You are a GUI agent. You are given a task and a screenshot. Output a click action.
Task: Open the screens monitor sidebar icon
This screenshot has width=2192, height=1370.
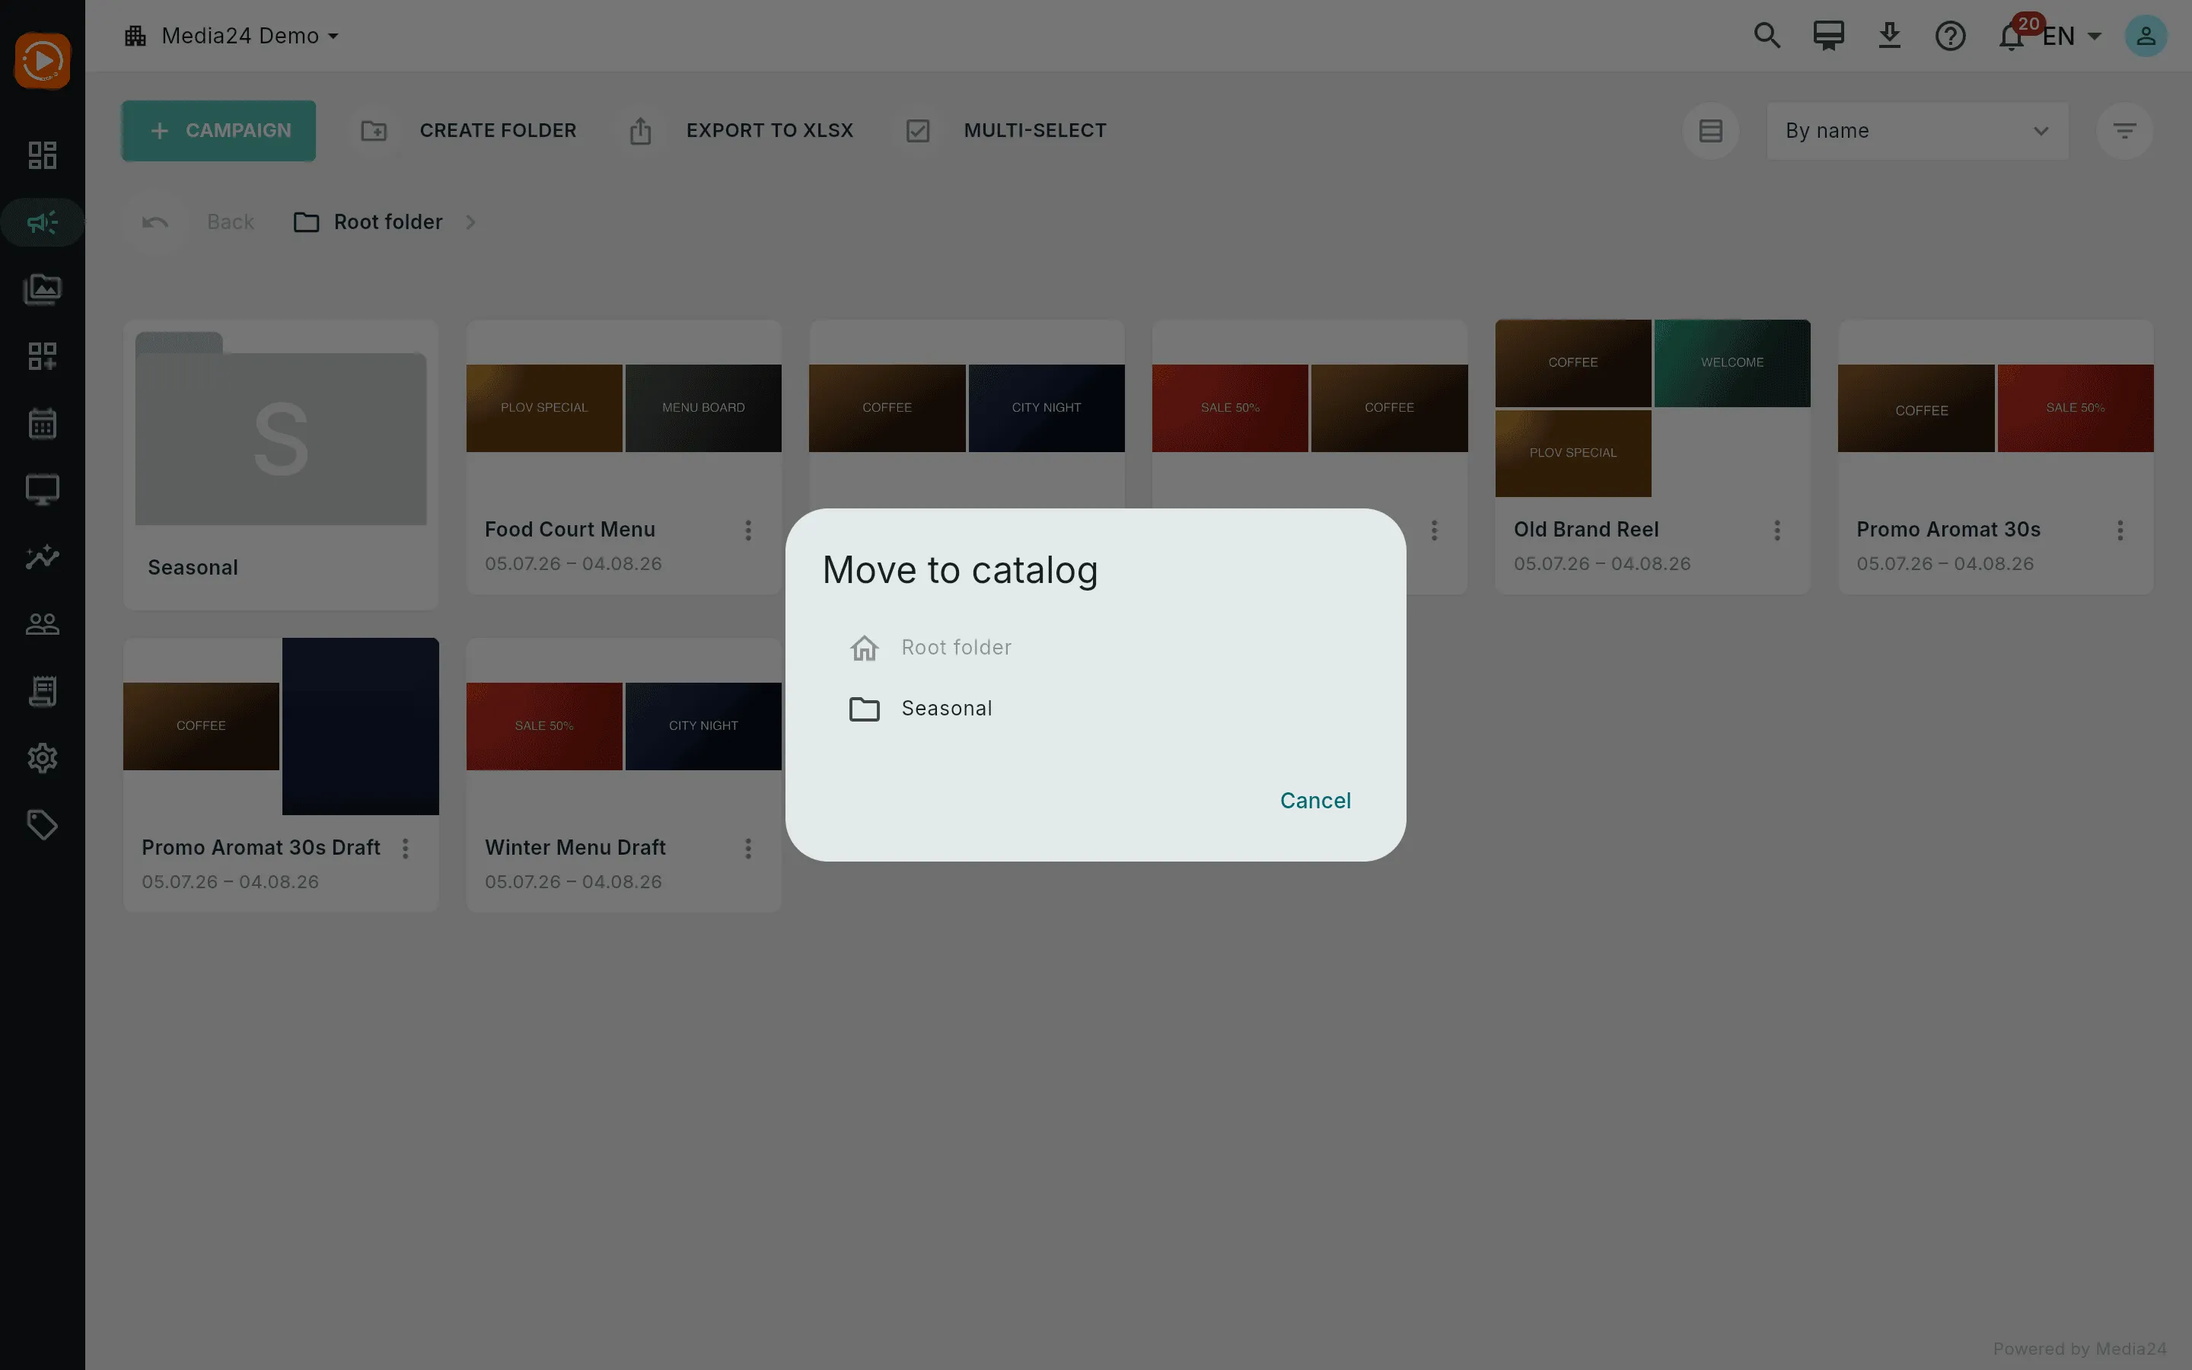(42, 490)
